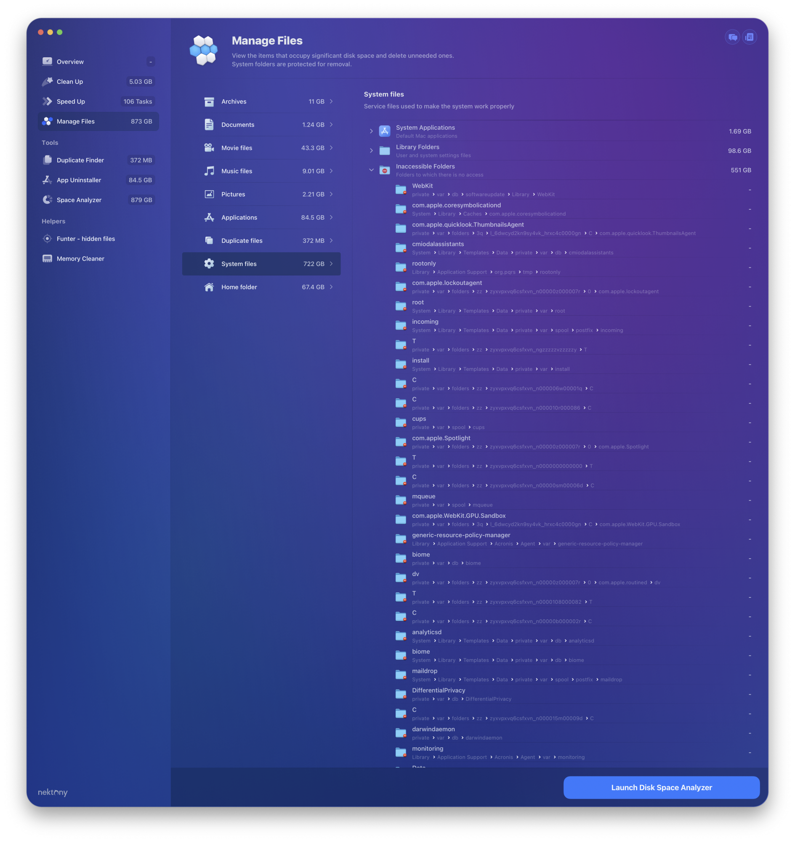
Task: Open the Memory Cleaner helper
Action: point(98,258)
